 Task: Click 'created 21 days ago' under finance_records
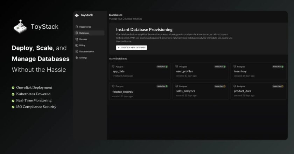[x=122, y=96]
